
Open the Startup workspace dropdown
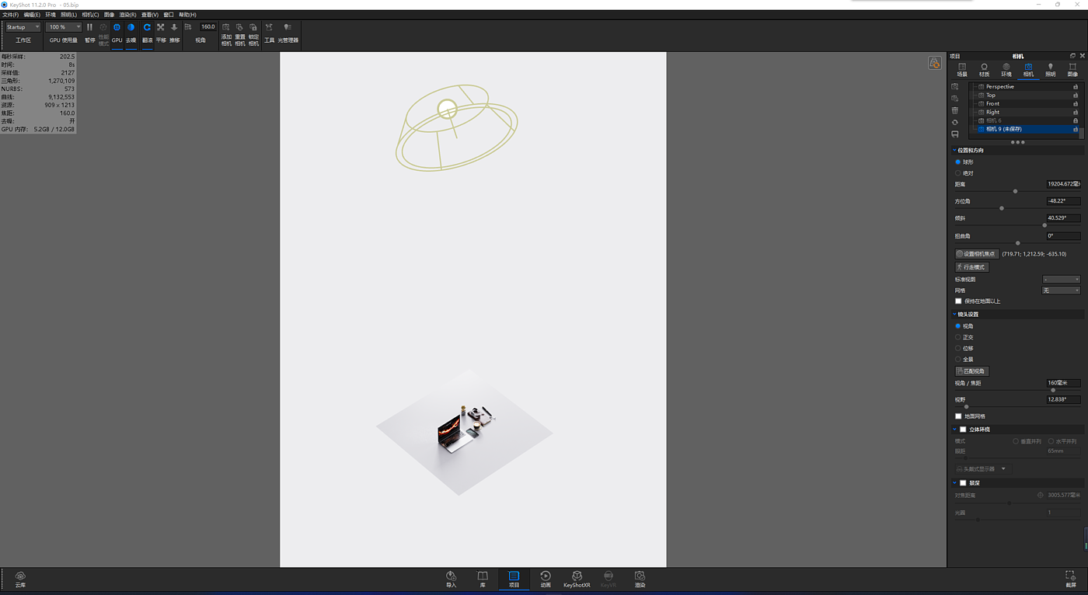pos(23,27)
